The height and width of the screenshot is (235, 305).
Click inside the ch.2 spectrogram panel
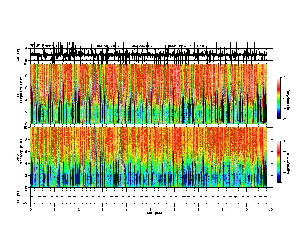(x=149, y=157)
